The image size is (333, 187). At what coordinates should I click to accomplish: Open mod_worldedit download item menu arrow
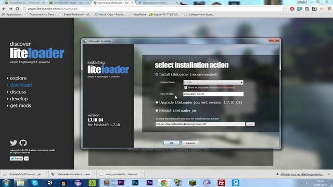click(143, 173)
